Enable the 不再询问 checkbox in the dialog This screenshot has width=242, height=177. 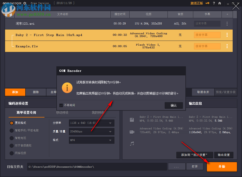(61, 106)
